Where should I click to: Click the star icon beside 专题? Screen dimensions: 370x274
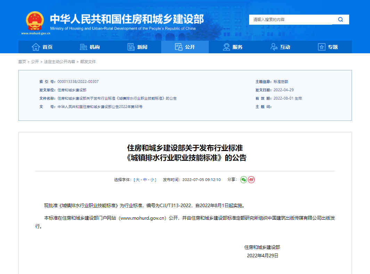coord(322,47)
